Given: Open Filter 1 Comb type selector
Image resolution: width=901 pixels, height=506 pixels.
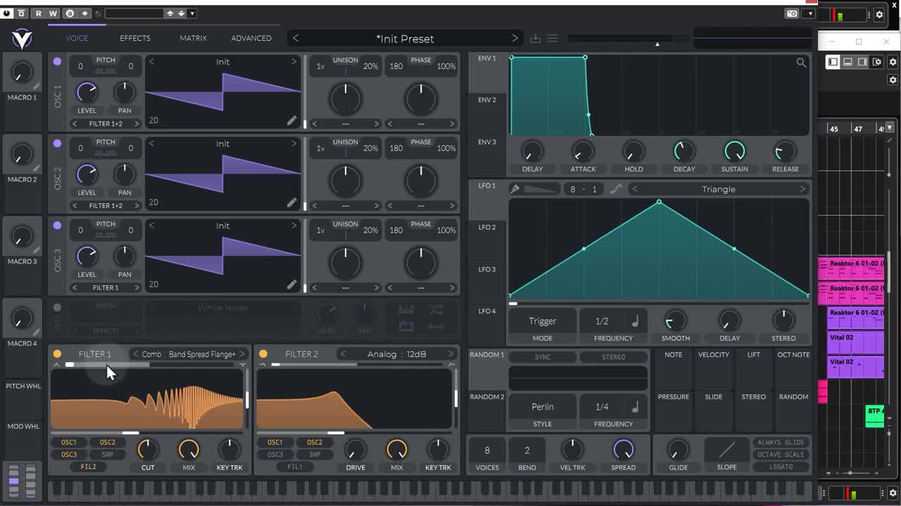Looking at the screenshot, I should [x=189, y=354].
